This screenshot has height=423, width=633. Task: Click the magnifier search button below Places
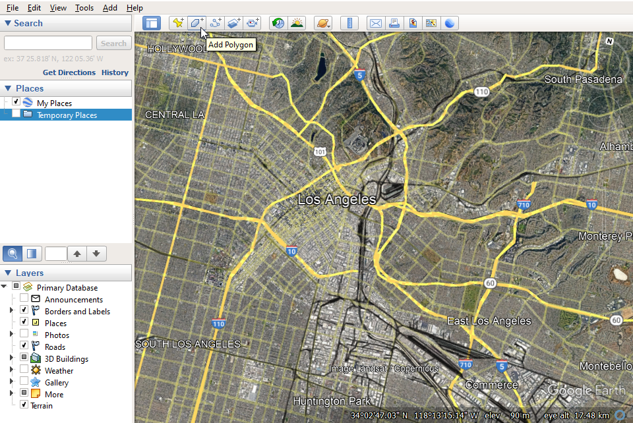pos(13,254)
